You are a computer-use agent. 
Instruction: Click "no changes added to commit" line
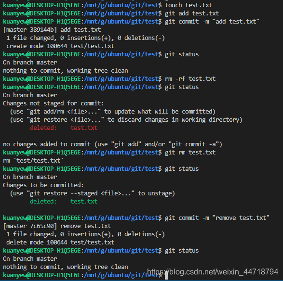[112, 144]
